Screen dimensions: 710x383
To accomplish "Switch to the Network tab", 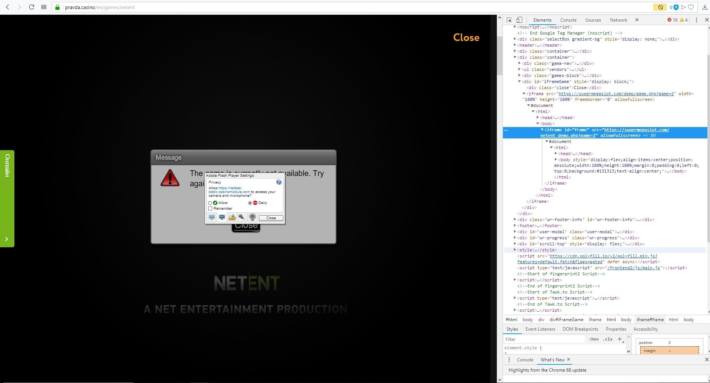I will pyautogui.click(x=618, y=20).
